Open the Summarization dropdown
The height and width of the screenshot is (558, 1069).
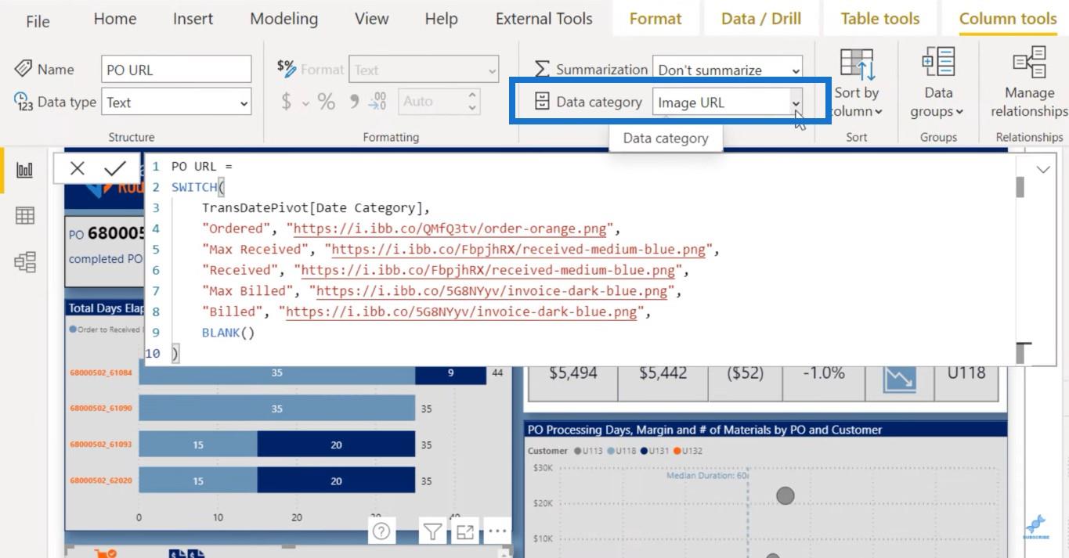(x=728, y=70)
